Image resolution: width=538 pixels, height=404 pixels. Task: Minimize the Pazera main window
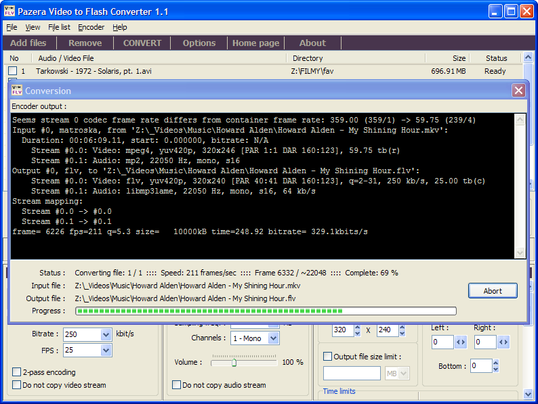tap(495, 12)
